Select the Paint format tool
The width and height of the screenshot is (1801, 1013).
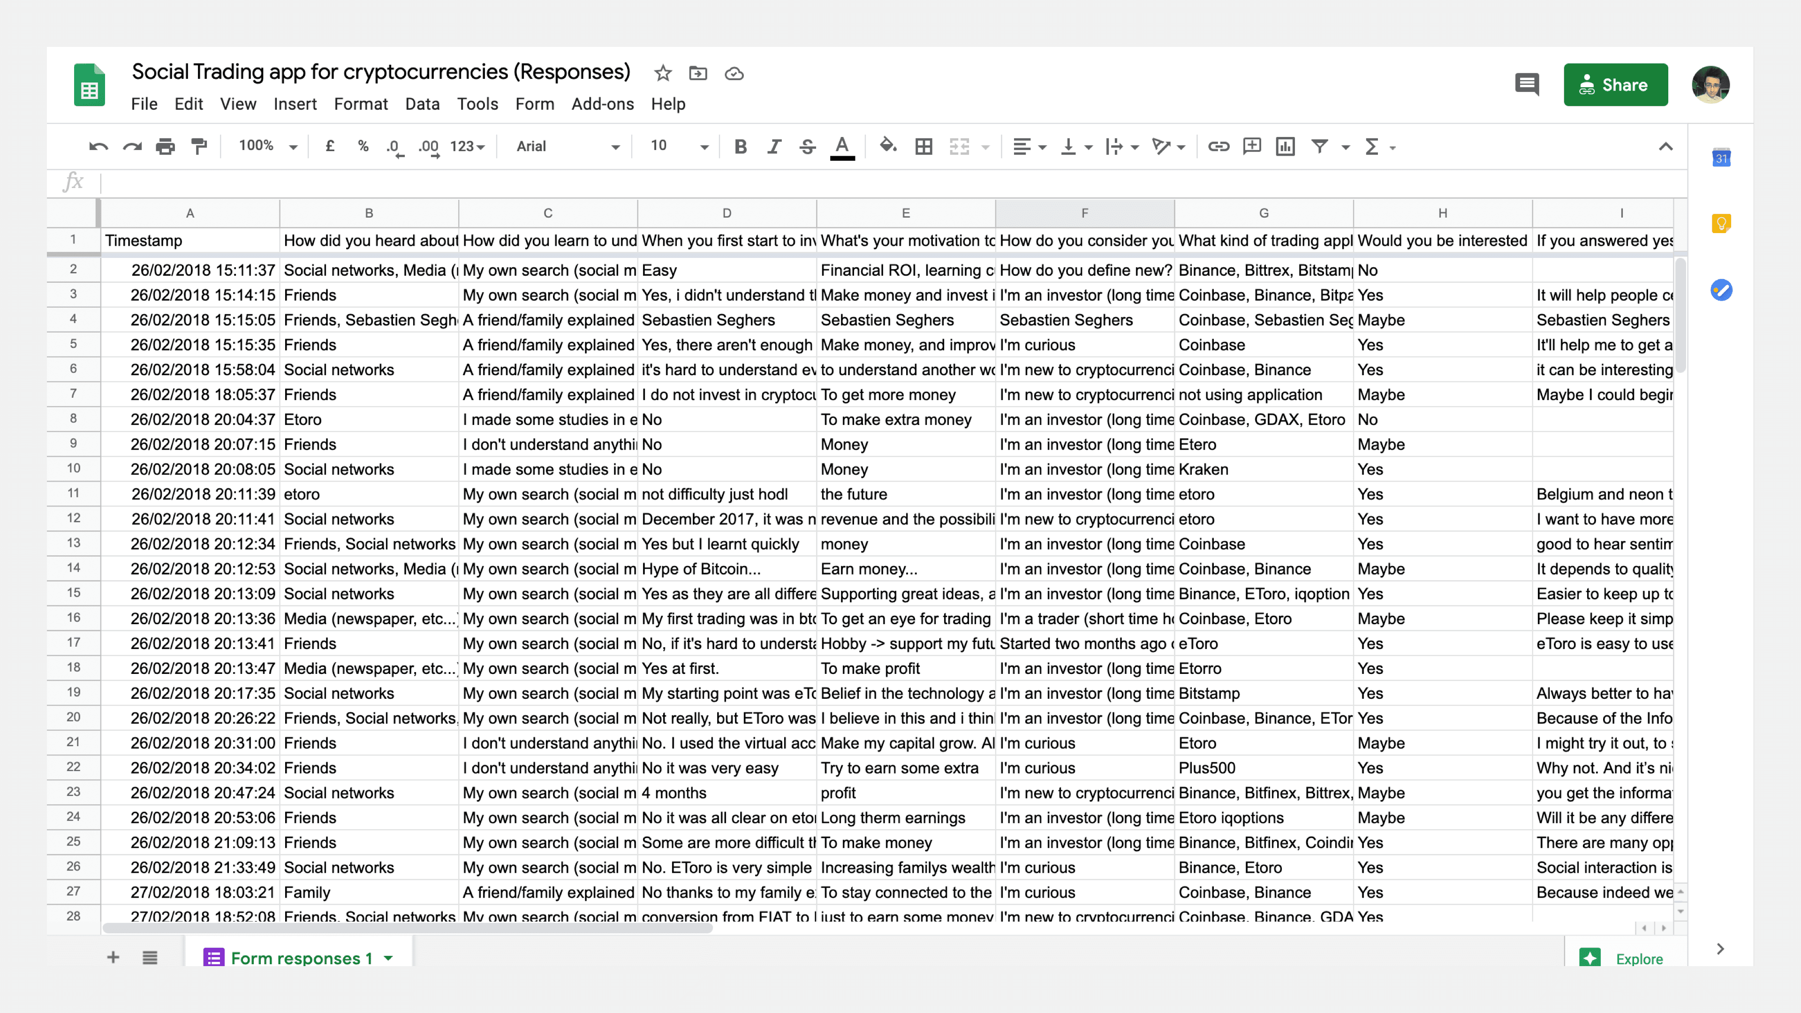pos(199,147)
